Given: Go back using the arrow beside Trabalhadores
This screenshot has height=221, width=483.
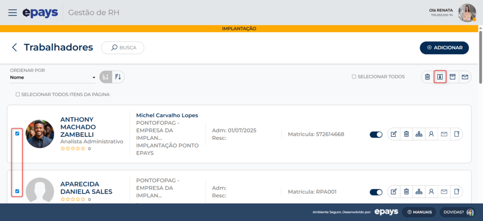Looking at the screenshot, I should pyautogui.click(x=15, y=48).
